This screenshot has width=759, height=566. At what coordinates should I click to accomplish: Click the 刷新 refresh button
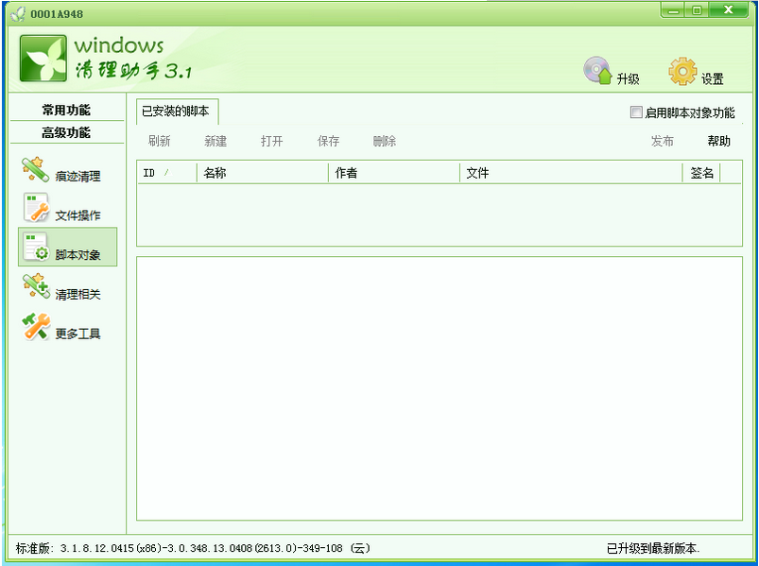[x=159, y=141]
